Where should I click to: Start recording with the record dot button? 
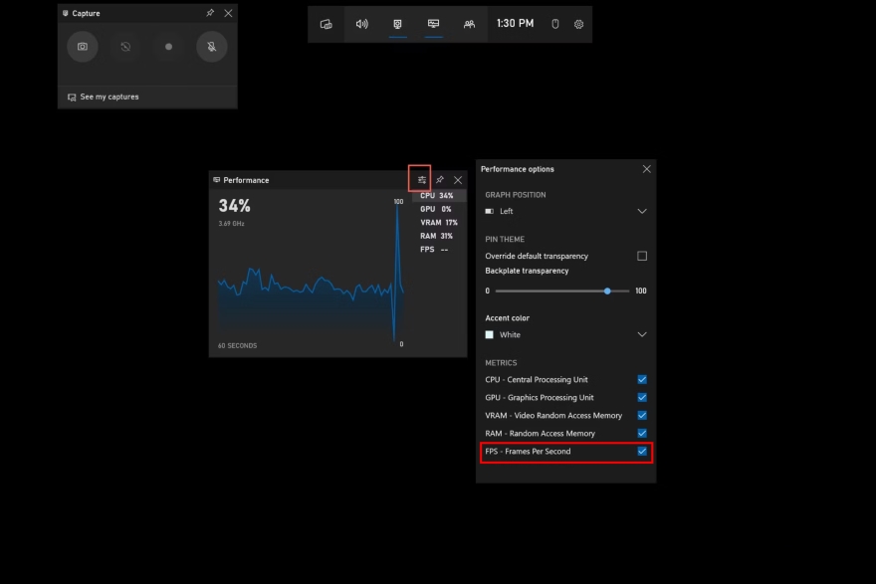pyautogui.click(x=168, y=47)
